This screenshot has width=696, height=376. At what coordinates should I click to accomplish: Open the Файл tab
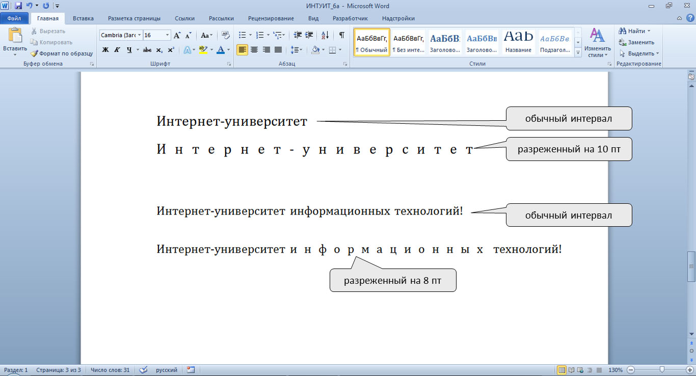pos(14,18)
